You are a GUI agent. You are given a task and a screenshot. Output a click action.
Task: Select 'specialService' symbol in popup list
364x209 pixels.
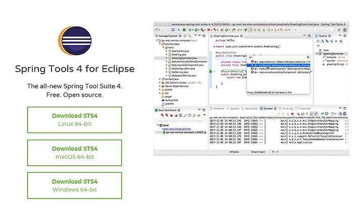(x=280, y=62)
